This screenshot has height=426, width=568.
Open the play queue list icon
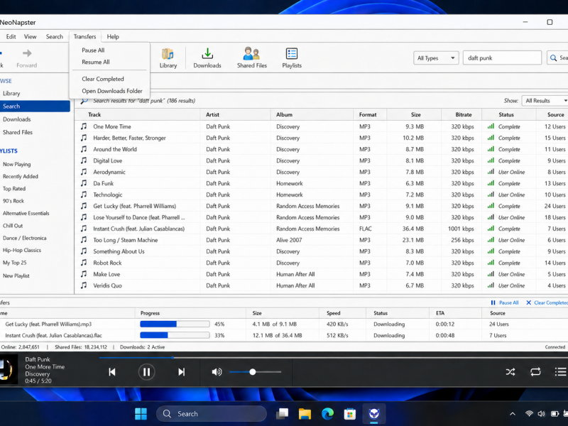click(x=560, y=371)
